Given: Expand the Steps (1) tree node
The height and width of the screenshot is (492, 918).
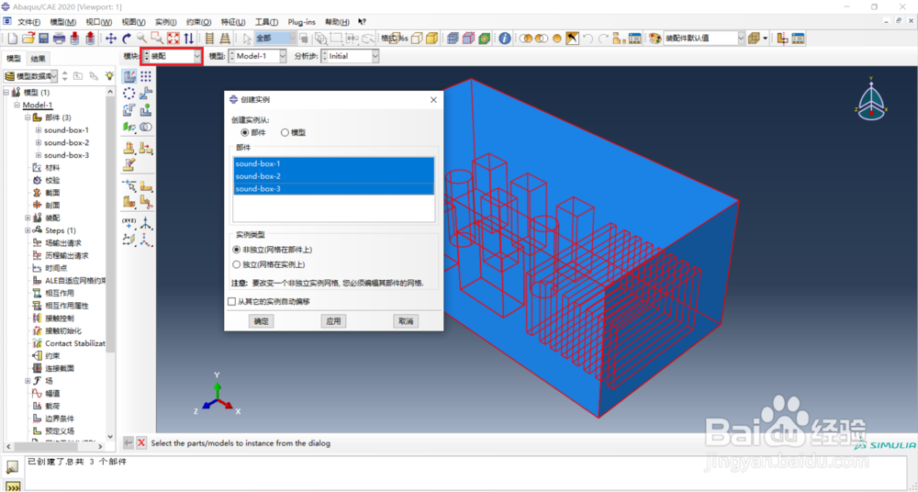Looking at the screenshot, I should (28, 230).
